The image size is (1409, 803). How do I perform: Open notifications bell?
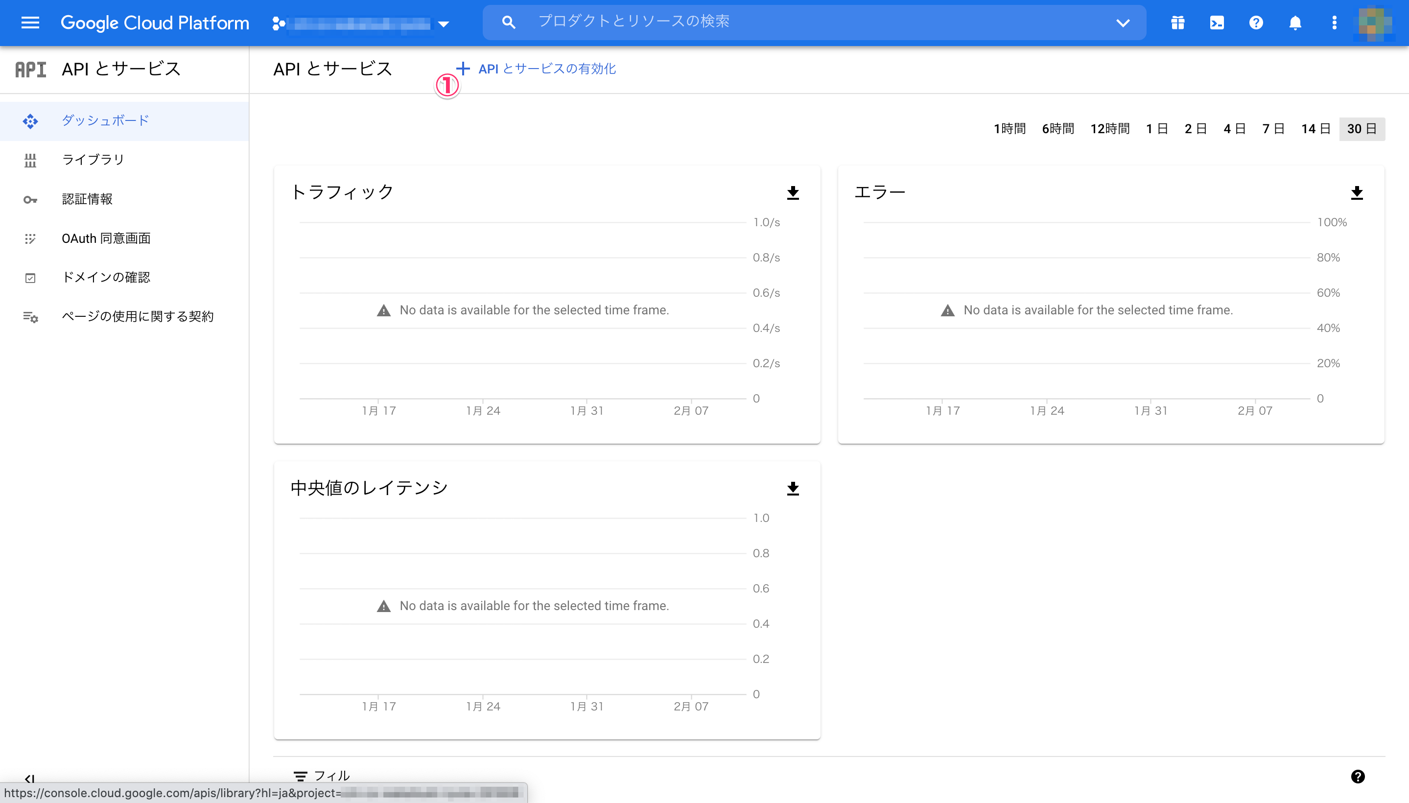click(x=1295, y=23)
